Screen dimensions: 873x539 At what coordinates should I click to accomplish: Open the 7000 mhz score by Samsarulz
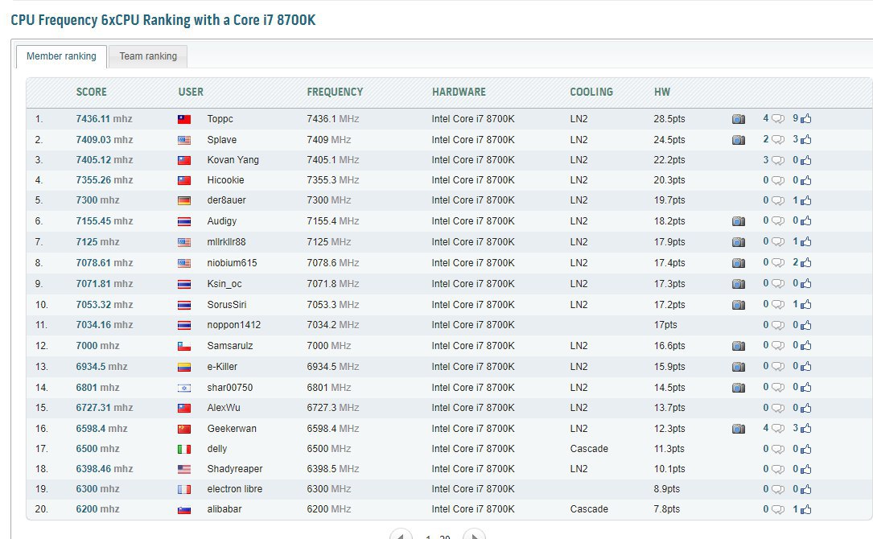[97, 345]
